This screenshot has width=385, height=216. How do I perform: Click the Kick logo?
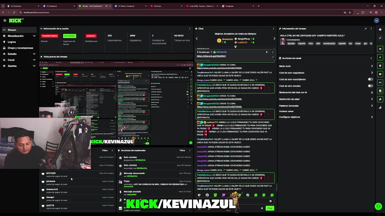(16, 20)
